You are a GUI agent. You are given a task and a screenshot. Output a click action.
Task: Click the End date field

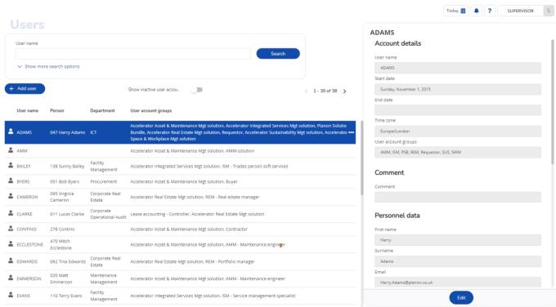tap(458, 109)
